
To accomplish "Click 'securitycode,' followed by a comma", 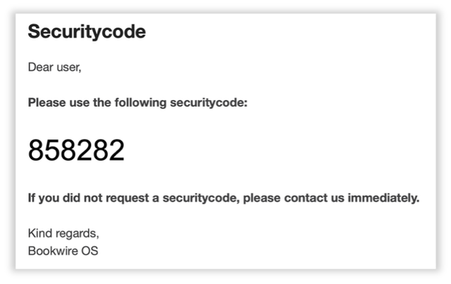I will pos(201,198).
